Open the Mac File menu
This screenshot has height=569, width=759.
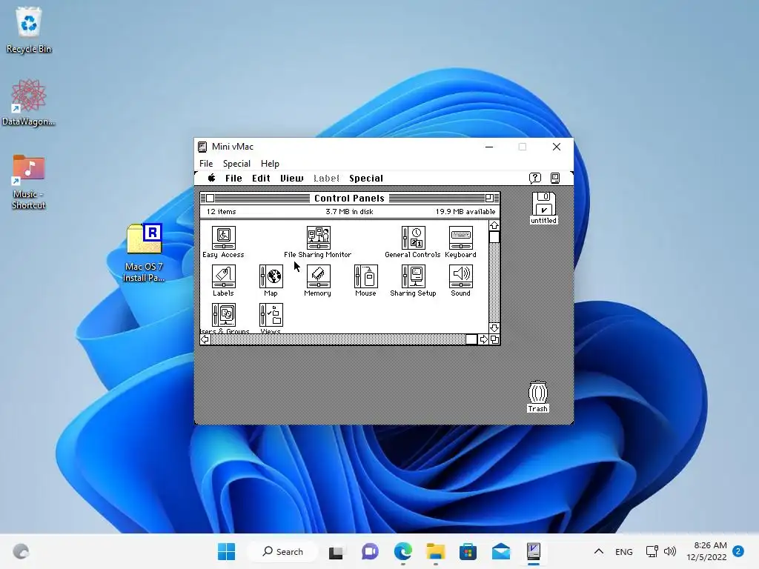tap(233, 178)
